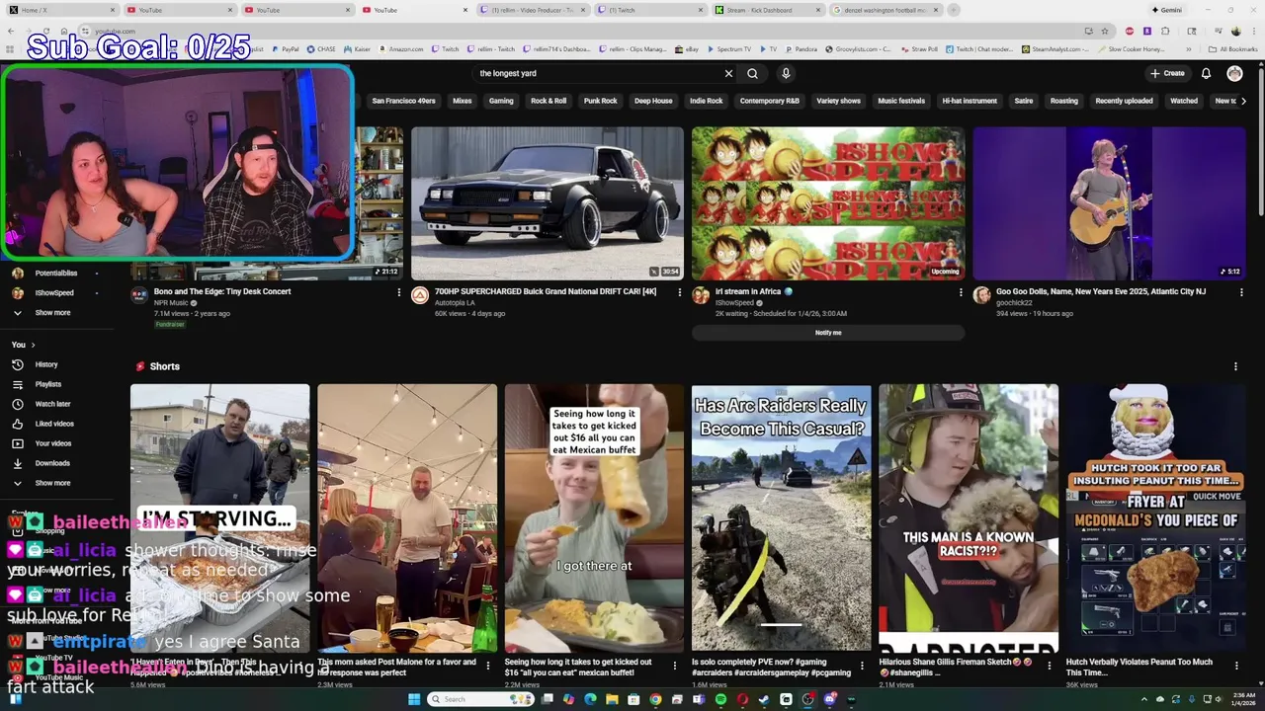Screen dimensions: 1265x711
Task: Open options for the Mexican buffet short
Action: point(674,665)
